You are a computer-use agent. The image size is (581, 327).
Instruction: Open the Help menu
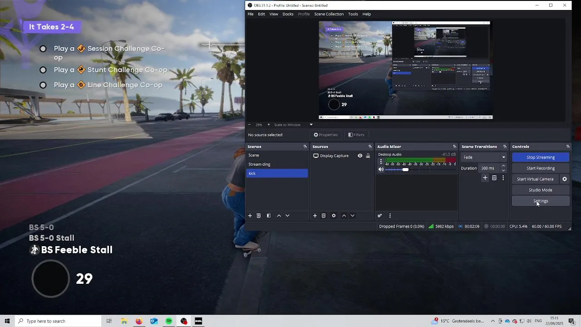[367, 14]
